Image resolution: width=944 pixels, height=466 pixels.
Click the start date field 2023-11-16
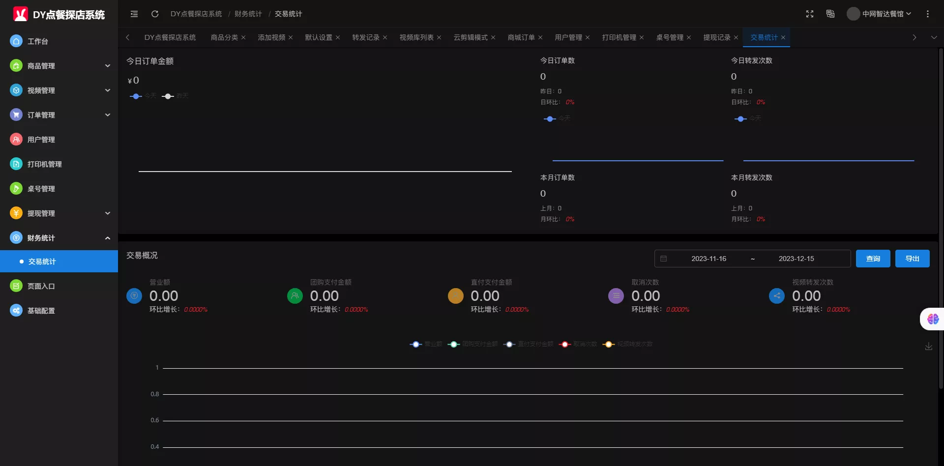(x=708, y=259)
